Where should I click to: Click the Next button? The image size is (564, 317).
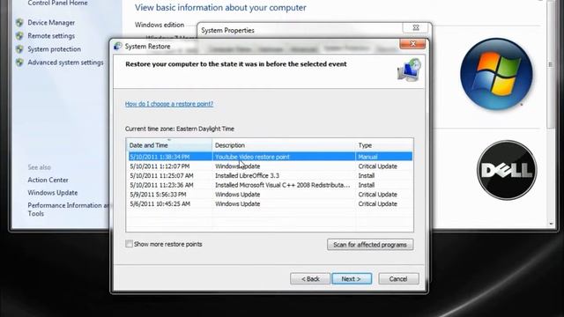[x=352, y=279]
